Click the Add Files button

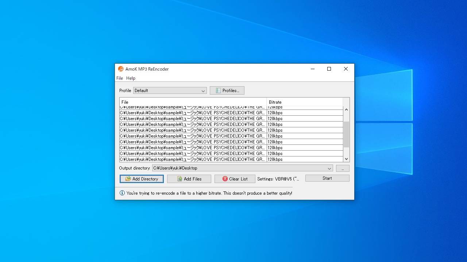pos(189,179)
